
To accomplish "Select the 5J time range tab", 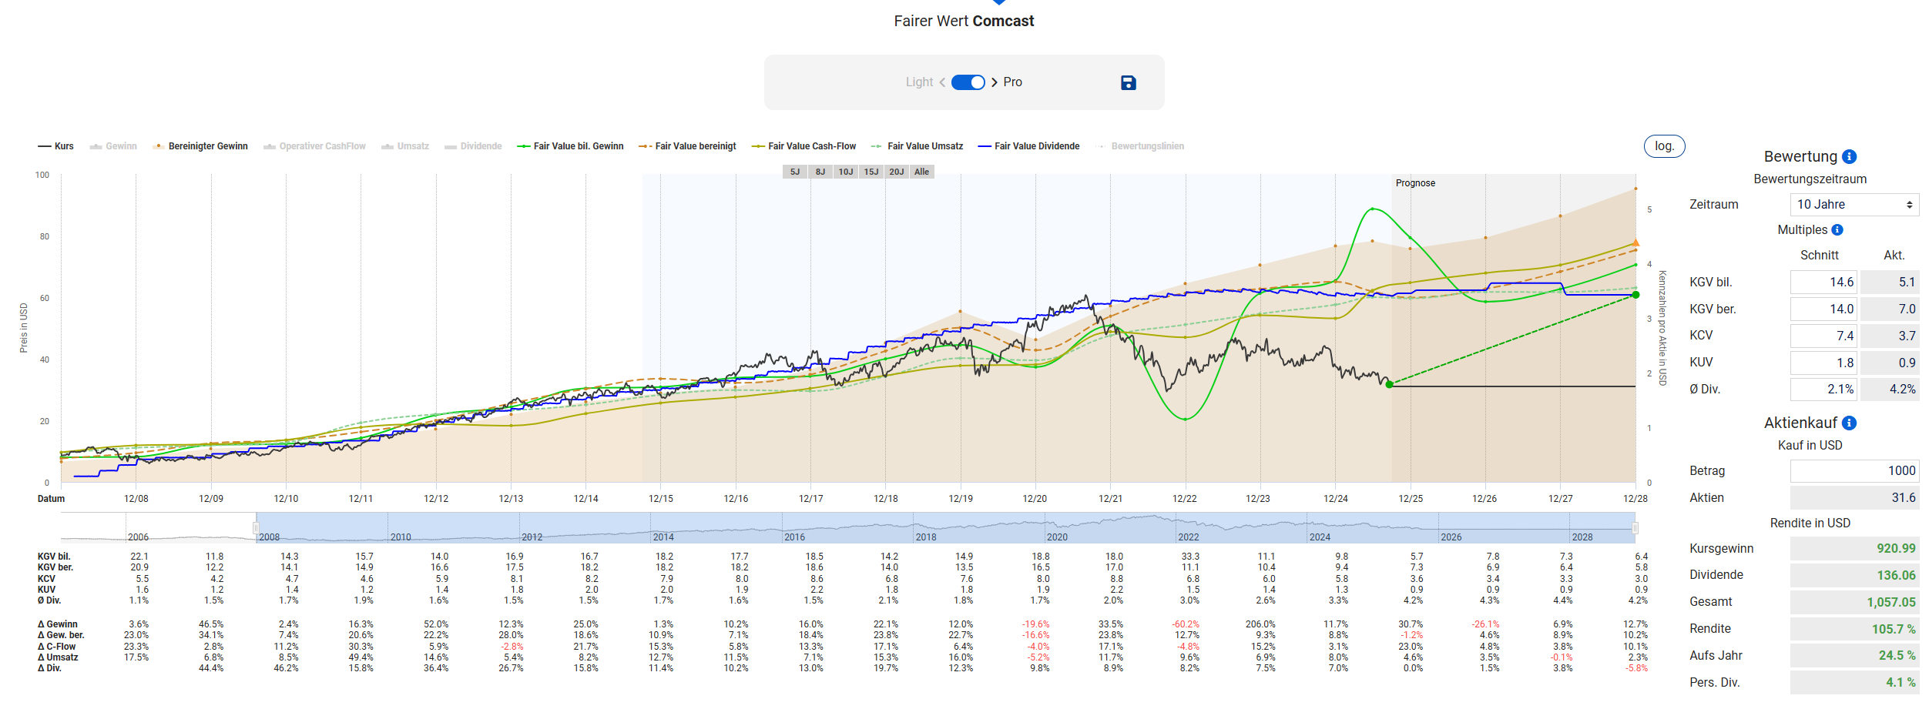I will point(795,172).
